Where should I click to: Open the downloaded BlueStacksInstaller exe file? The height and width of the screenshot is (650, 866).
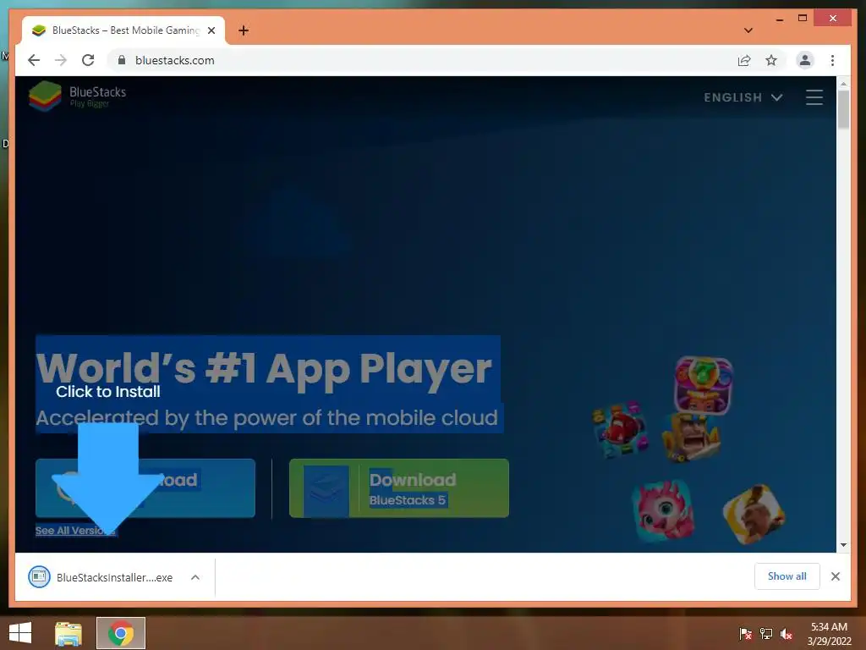[102, 577]
